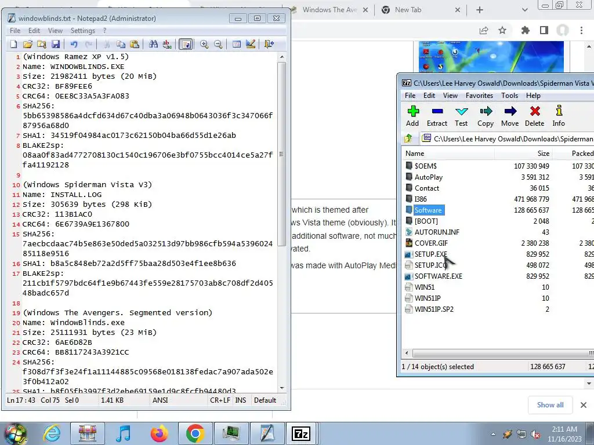Open the Edit menu in Notepad2
Image resolution: width=594 pixels, height=445 pixels.
pyautogui.click(x=34, y=31)
